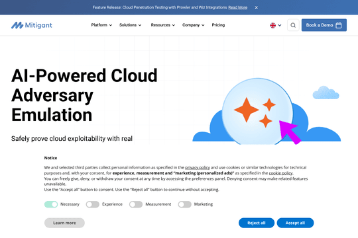The height and width of the screenshot is (238, 358).
Task: Open the Read More link in banner
Action: point(238,7)
